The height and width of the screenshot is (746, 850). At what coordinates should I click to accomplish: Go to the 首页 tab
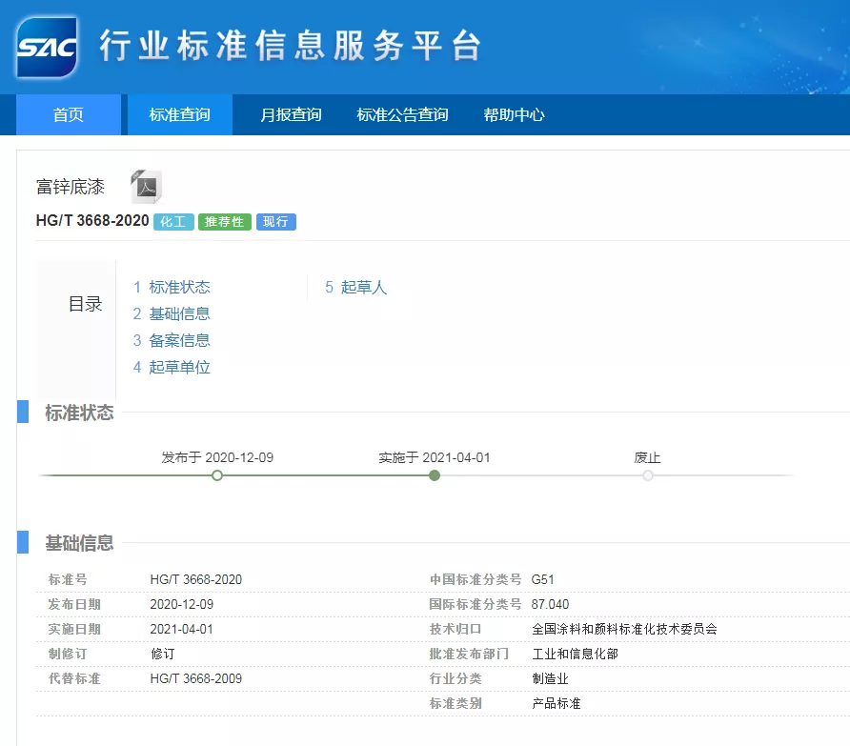tap(69, 114)
